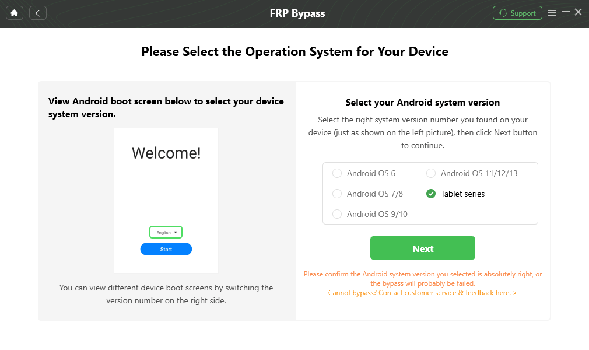589x350 pixels.
Task: Open the hamburger menu in title bar
Action: pos(552,13)
